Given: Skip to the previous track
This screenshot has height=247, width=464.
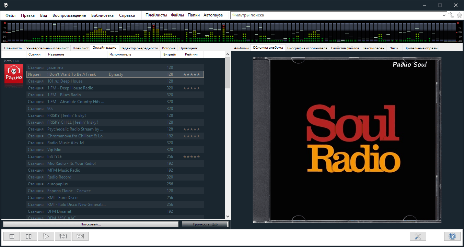Looking at the screenshot, I should (x=63, y=236).
